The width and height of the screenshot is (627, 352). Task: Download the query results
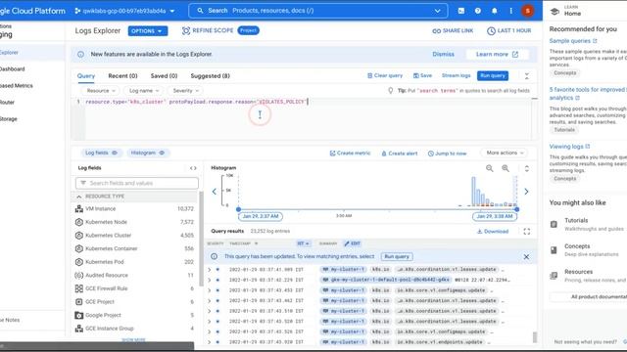click(493, 232)
